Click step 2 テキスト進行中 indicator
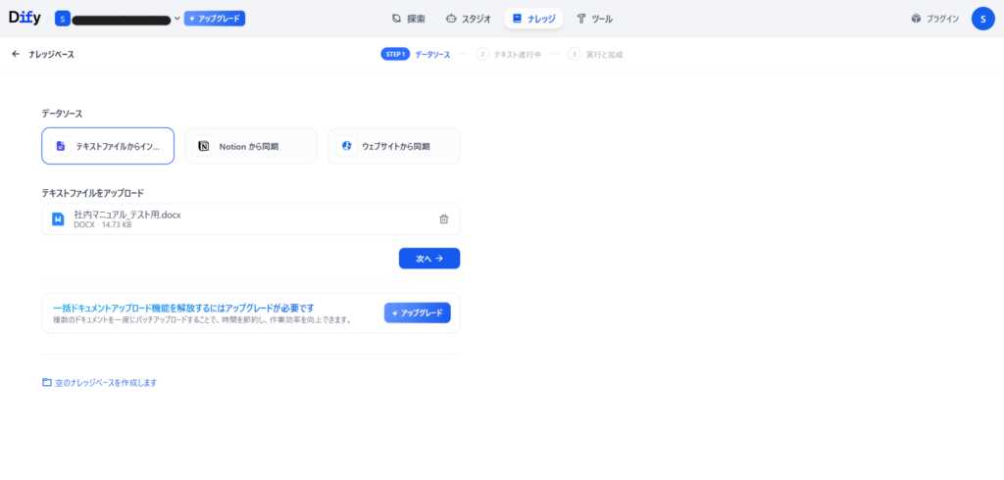1004x480 pixels. (x=509, y=55)
